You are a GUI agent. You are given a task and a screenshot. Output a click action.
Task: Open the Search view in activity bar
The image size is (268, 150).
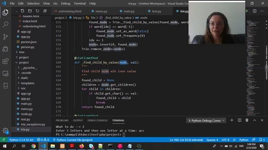[x=5, y=24]
